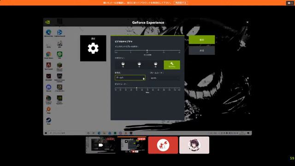Screen dimensions: 295x166
Task: Open Edge from the taskbar
Action: [x=99, y=133]
